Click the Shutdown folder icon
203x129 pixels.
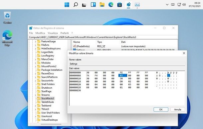pos(39,88)
